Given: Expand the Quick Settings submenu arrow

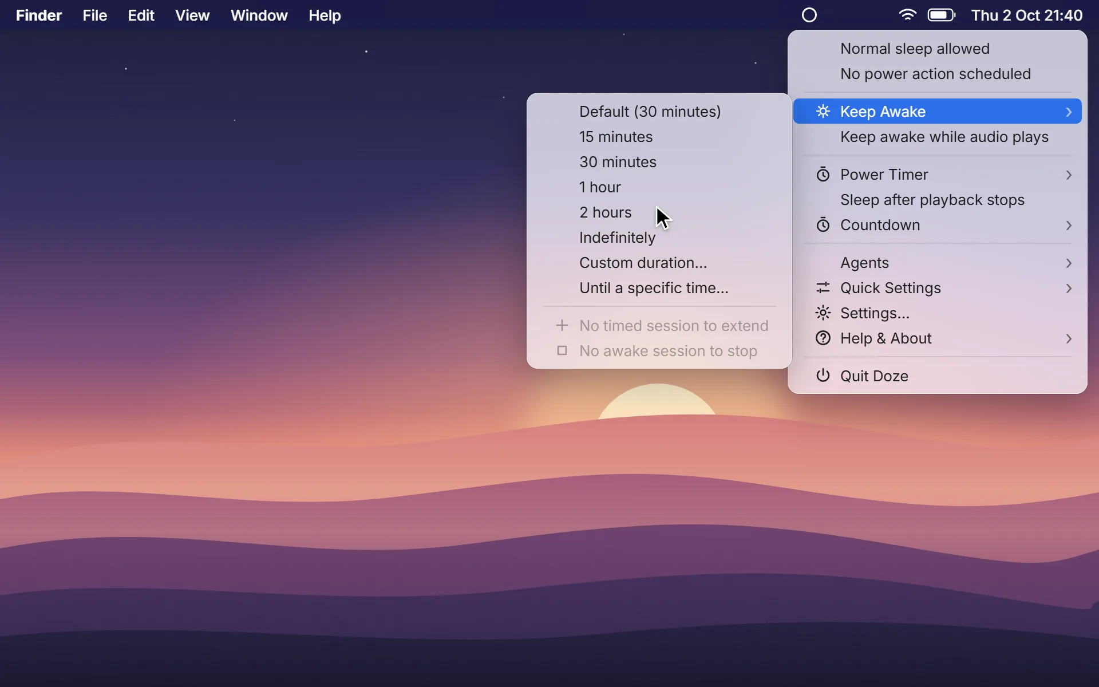Looking at the screenshot, I should (1068, 288).
